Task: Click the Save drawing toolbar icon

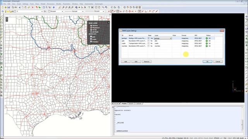Action: pyautogui.click(x=9, y=7)
